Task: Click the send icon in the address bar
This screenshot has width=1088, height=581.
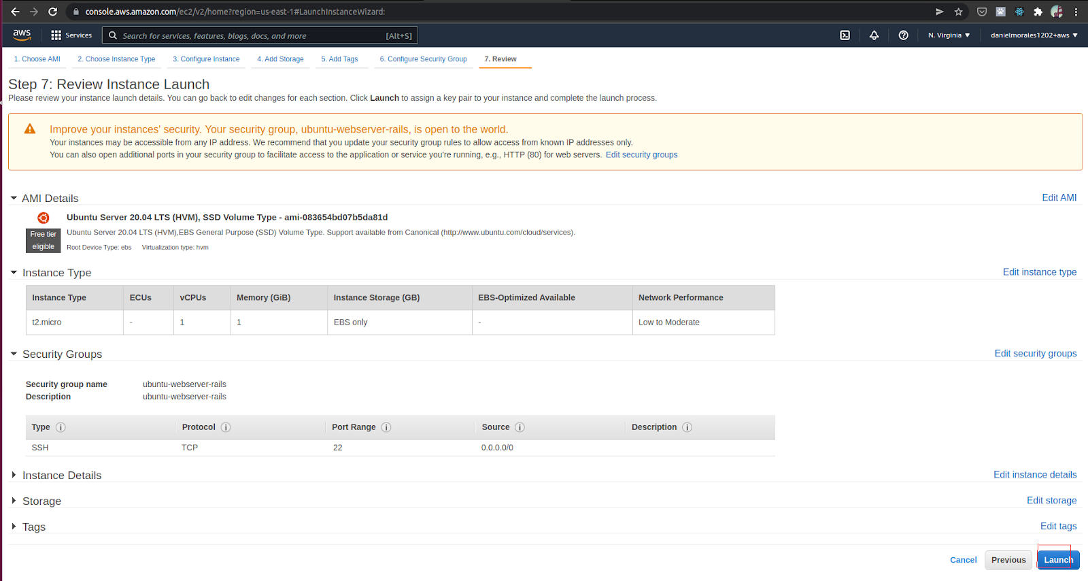Action: [x=940, y=12]
